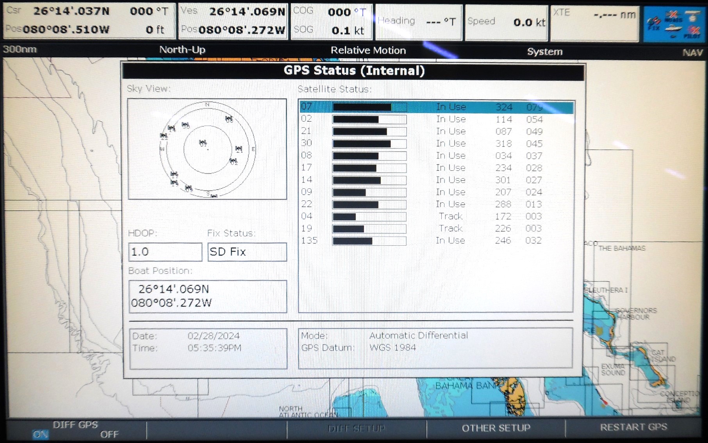This screenshot has width=708, height=443.
Task: Click the boat icon in status panel
Action: pos(673,28)
